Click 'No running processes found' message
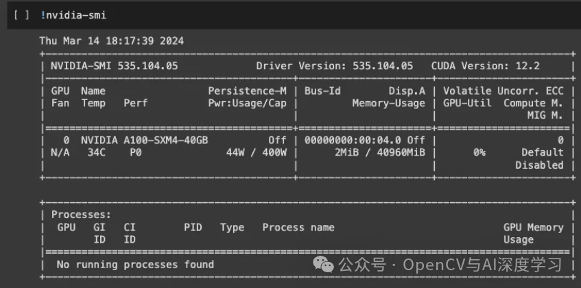 click(135, 265)
